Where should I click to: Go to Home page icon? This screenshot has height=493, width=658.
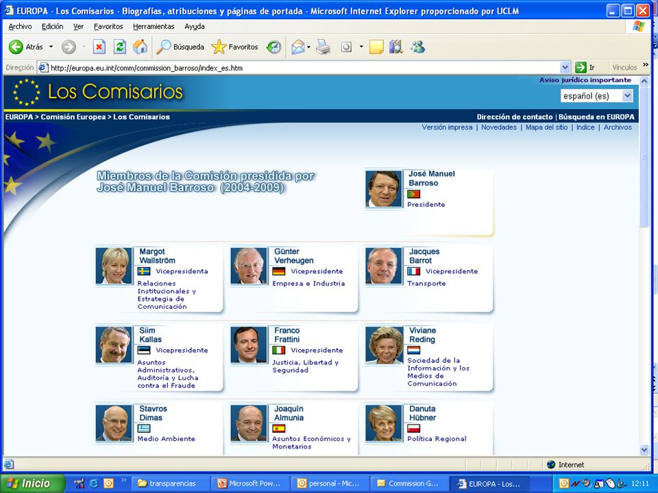click(140, 47)
